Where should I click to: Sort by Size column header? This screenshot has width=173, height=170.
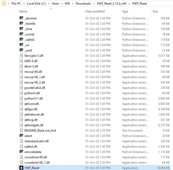[x=155, y=11]
